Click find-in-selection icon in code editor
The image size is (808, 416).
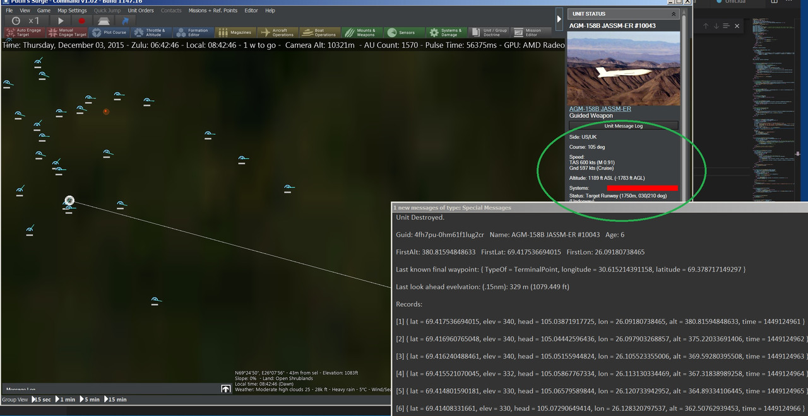(x=726, y=26)
